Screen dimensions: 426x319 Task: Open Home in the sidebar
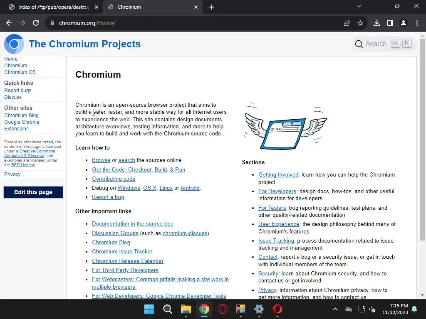click(x=11, y=59)
